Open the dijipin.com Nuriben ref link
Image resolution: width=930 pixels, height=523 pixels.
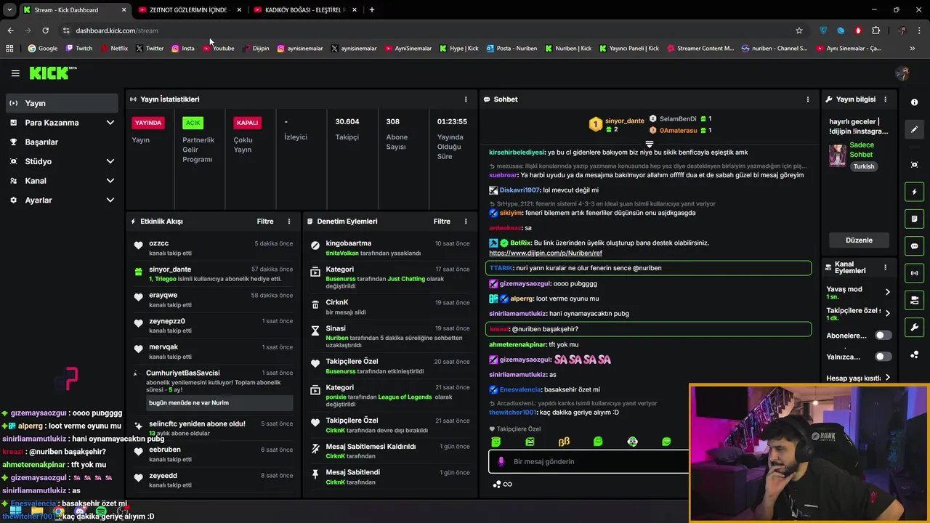[x=546, y=254]
